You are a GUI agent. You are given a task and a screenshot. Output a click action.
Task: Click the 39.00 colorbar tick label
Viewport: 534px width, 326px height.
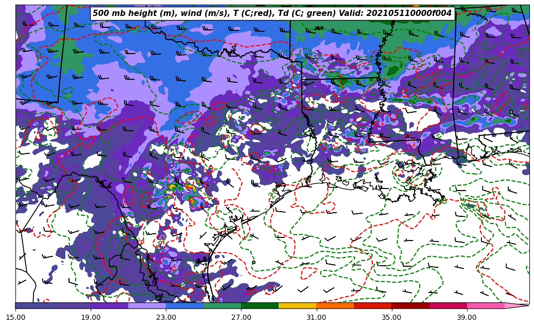(x=467, y=317)
